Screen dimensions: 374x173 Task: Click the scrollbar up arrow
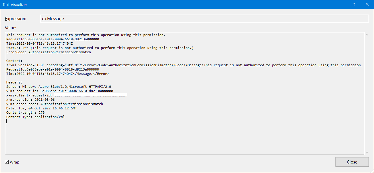366,34
